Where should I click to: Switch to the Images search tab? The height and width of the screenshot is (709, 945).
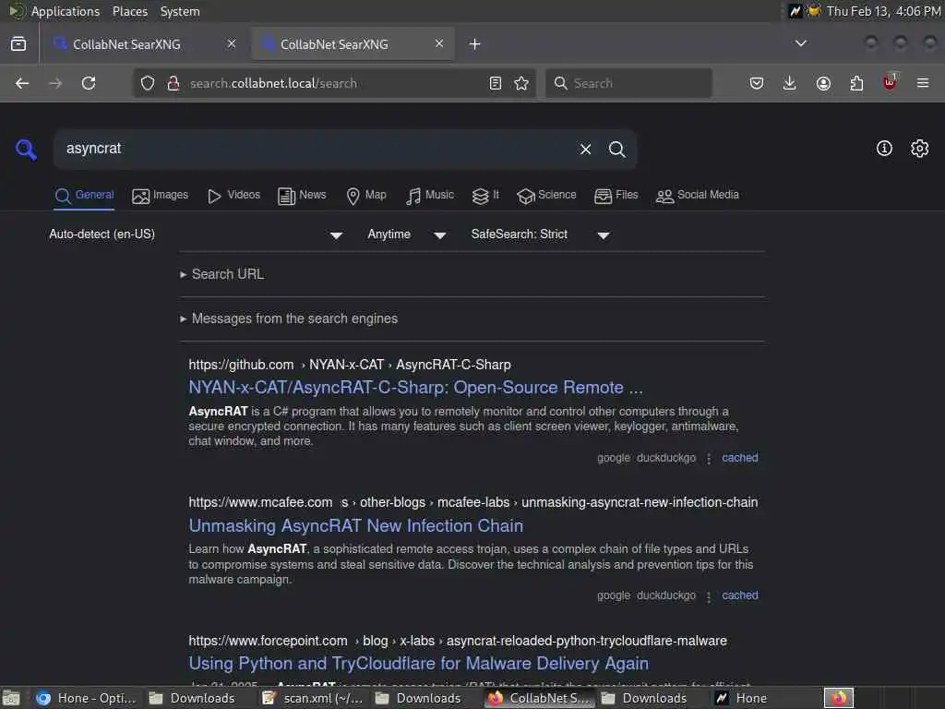pyautogui.click(x=161, y=196)
